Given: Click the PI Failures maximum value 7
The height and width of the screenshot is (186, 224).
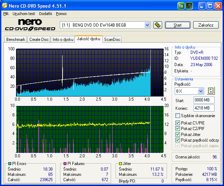Looking at the screenshot, I should point(107,174).
